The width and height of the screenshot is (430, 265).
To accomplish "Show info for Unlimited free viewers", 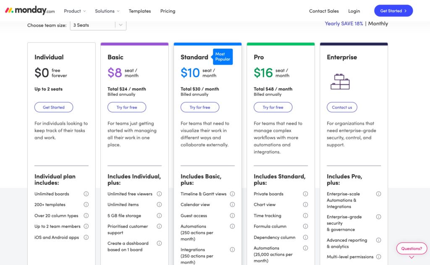I will [x=159, y=194].
